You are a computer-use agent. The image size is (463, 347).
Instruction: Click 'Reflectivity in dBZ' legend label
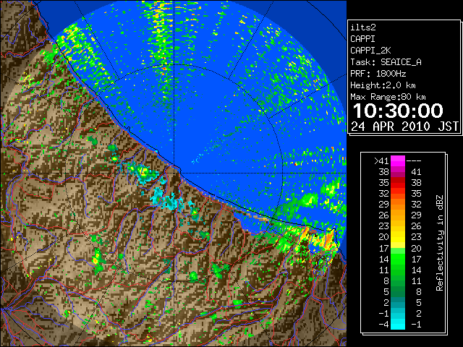[439, 243]
